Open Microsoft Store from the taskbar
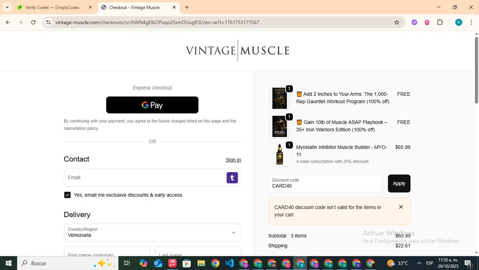Image resolution: width=479 pixels, height=270 pixels. tap(186, 263)
